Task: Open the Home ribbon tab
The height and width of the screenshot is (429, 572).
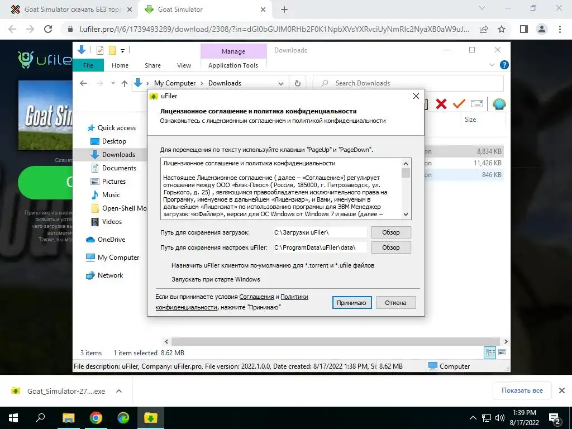Action: pos(120,65)
